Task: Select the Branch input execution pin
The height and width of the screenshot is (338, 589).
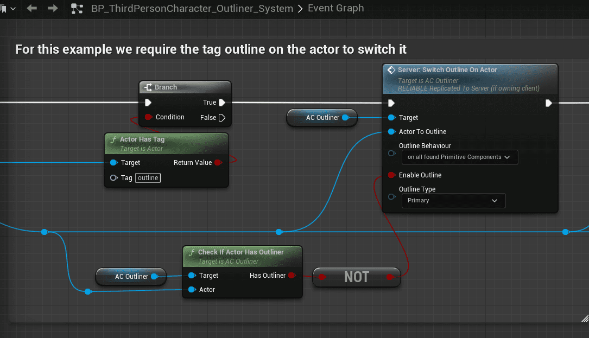Action: coord(148,103)
